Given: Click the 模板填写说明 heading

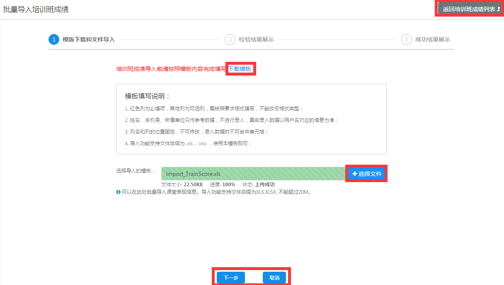Looking at the screenshot, I should (148, 96).
